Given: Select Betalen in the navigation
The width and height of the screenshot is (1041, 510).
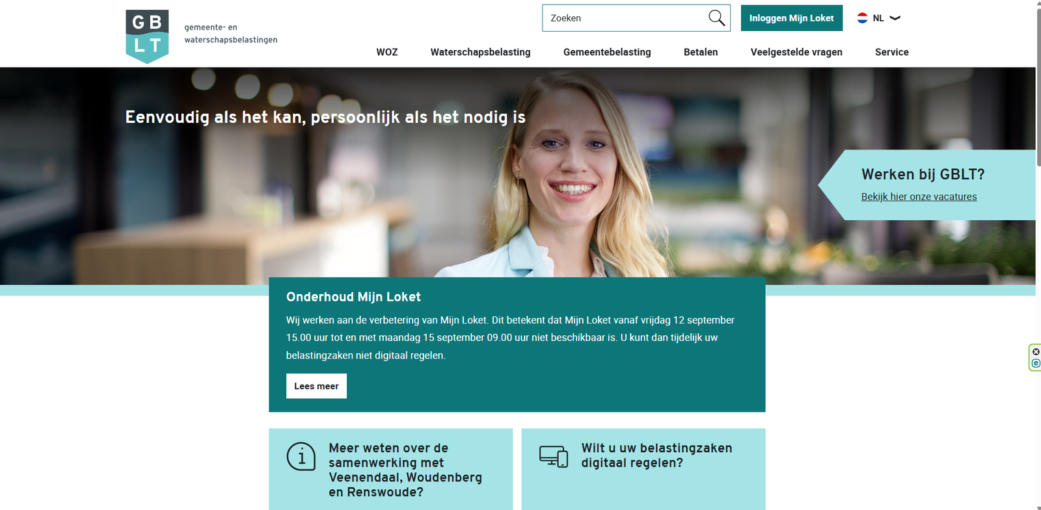Looking at the screenshot, I should coord(701,52).
